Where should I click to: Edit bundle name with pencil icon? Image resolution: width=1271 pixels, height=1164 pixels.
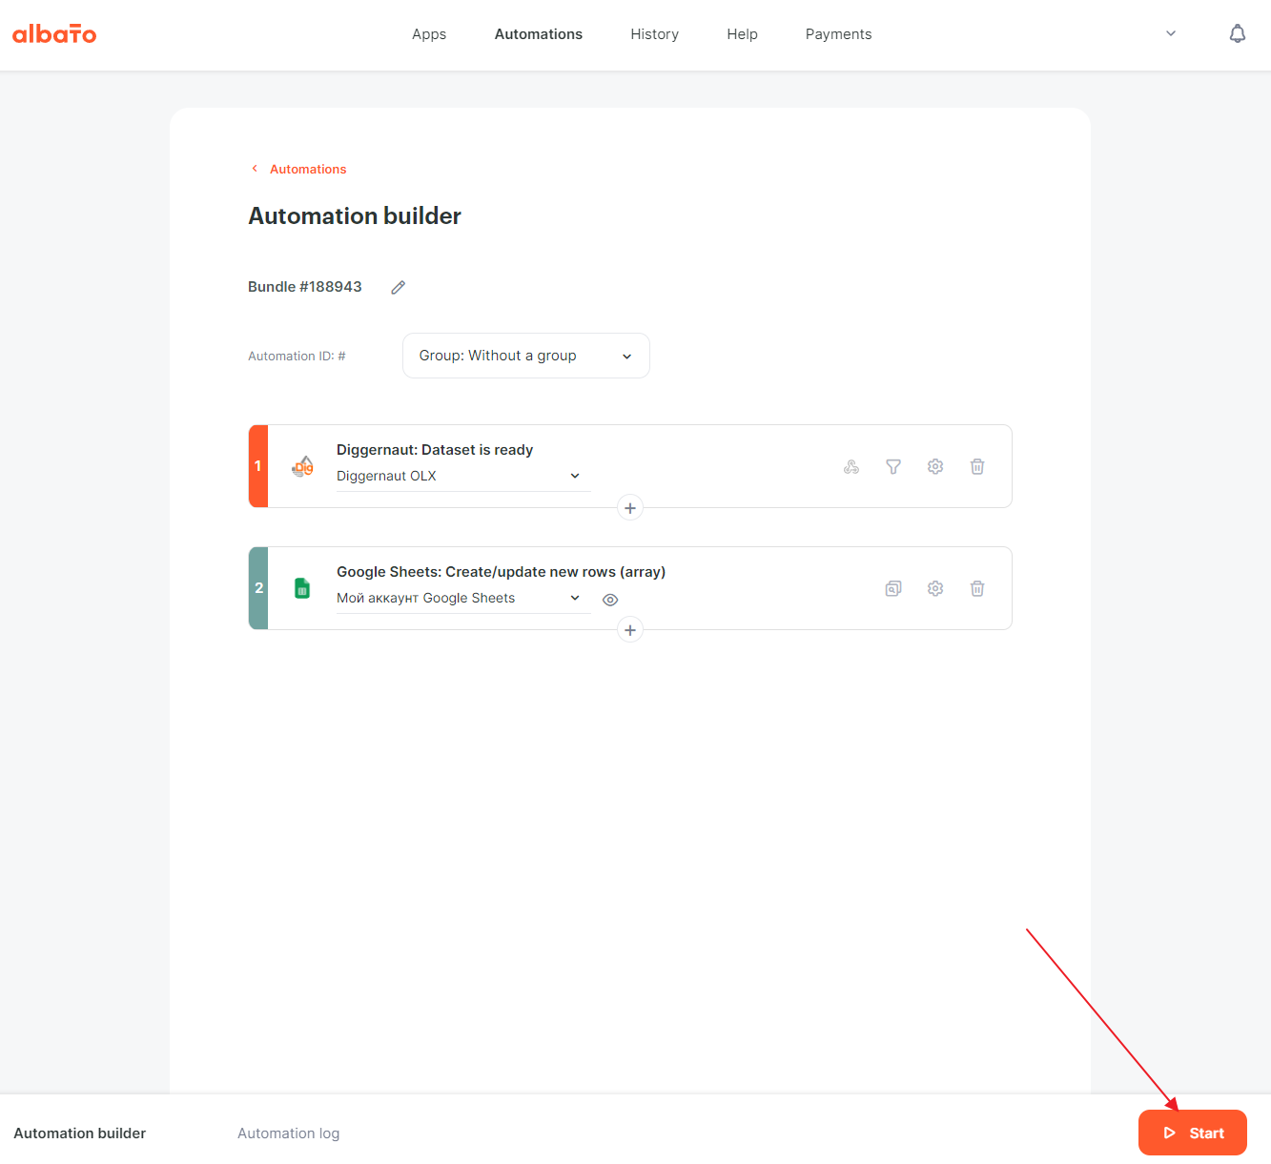[x=399, y=287]
